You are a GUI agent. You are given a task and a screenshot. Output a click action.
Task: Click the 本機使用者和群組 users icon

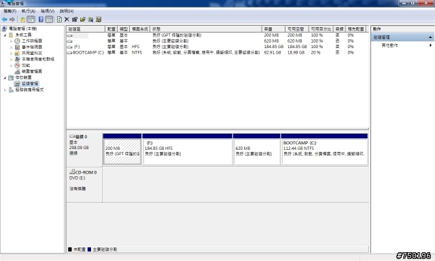[x=17, y=59]
